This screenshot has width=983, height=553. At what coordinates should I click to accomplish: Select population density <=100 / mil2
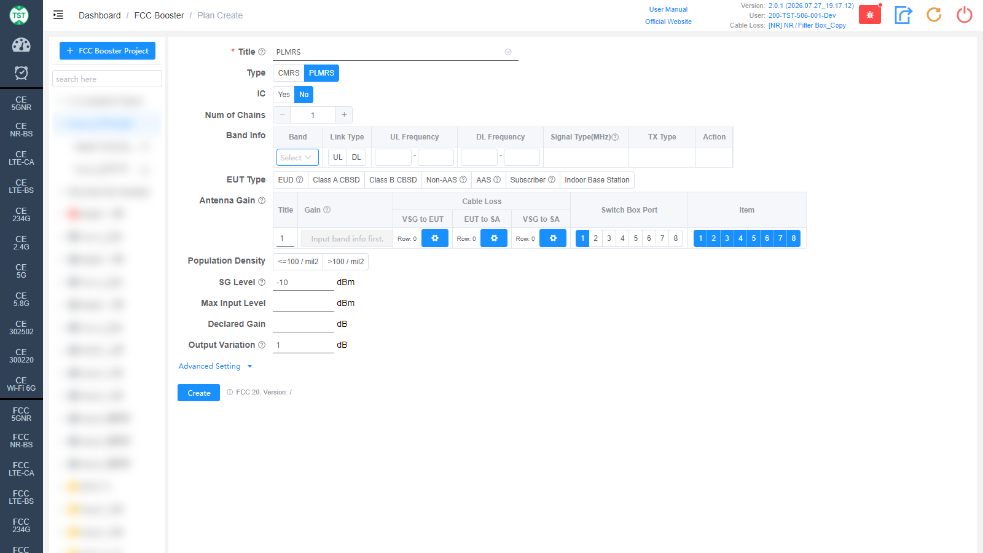pyautogui.click(x=298, y=262)
